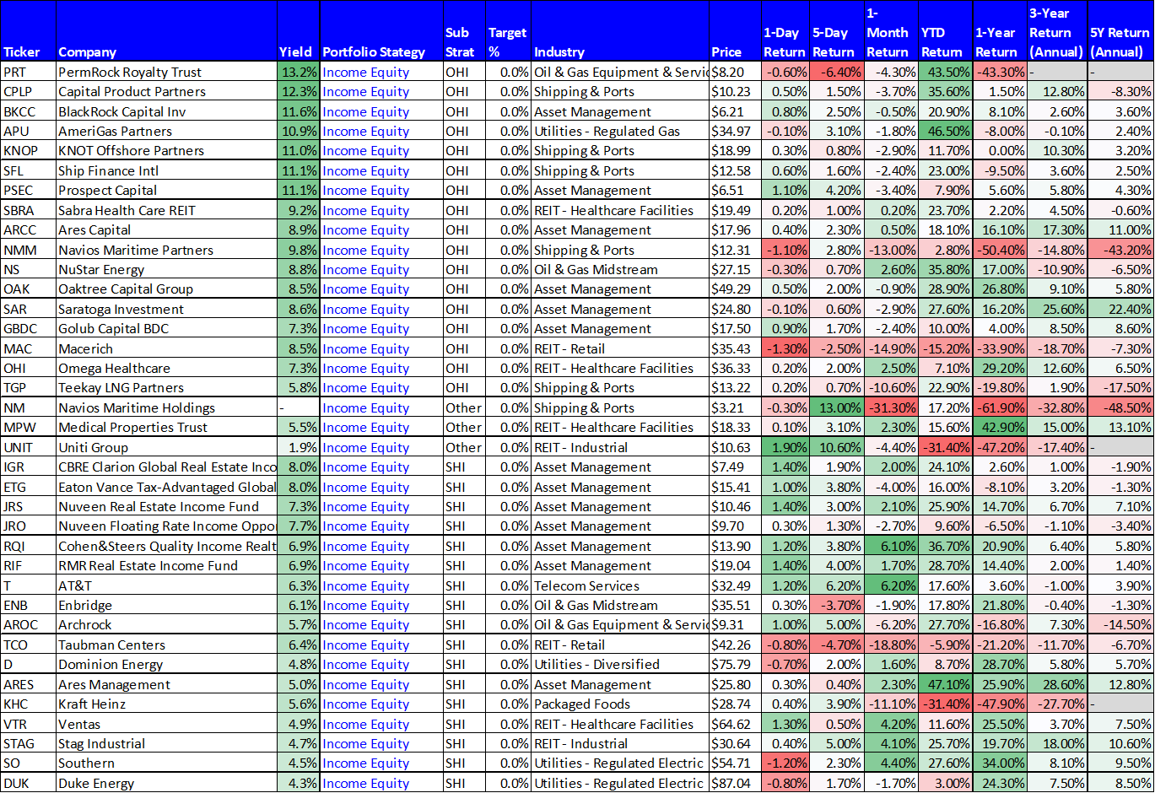The height and width of the screenshot is (793, 1155).
Task: Click the Taubman Centers company cell
Action: click(166, 645)
